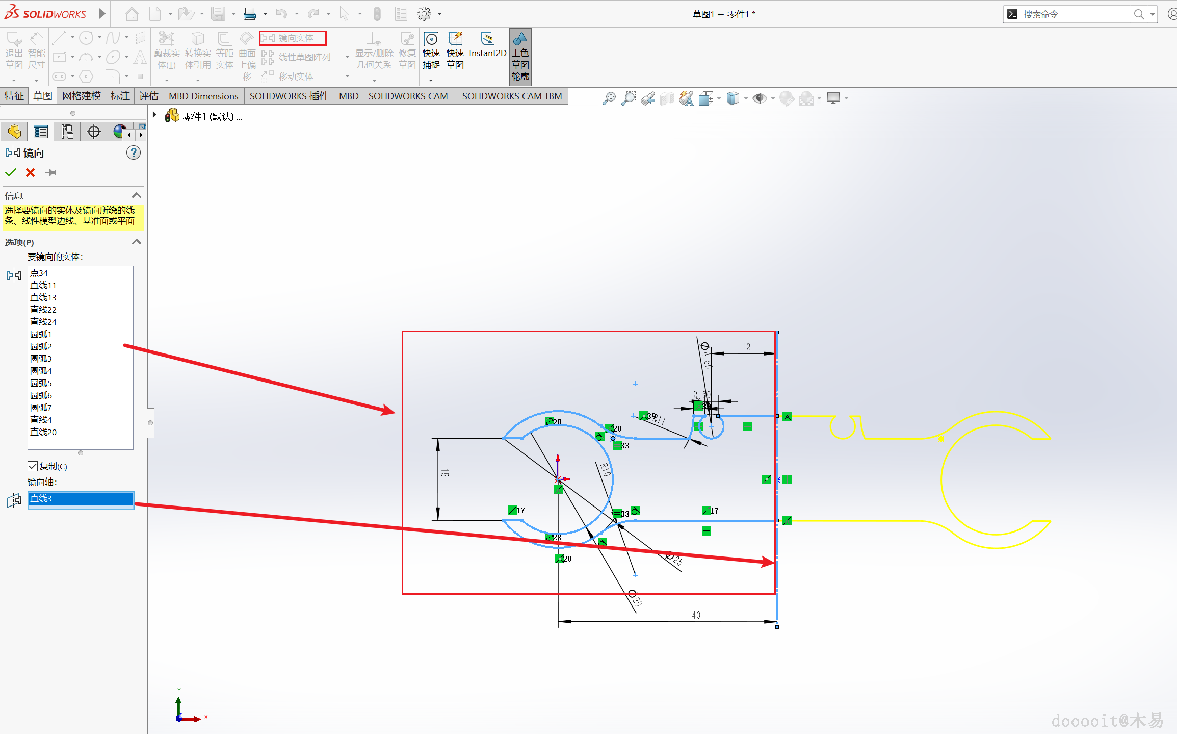Confirm mirror with green checkmark
1177x734 pixels.
11,173
